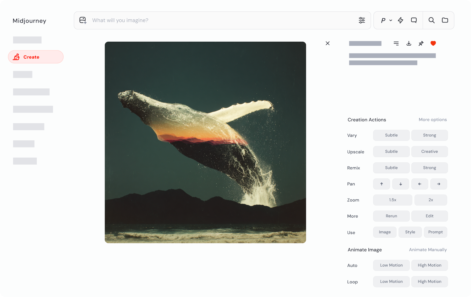
Task: Pin the image with the pin icon
Action: coord(421,43)
